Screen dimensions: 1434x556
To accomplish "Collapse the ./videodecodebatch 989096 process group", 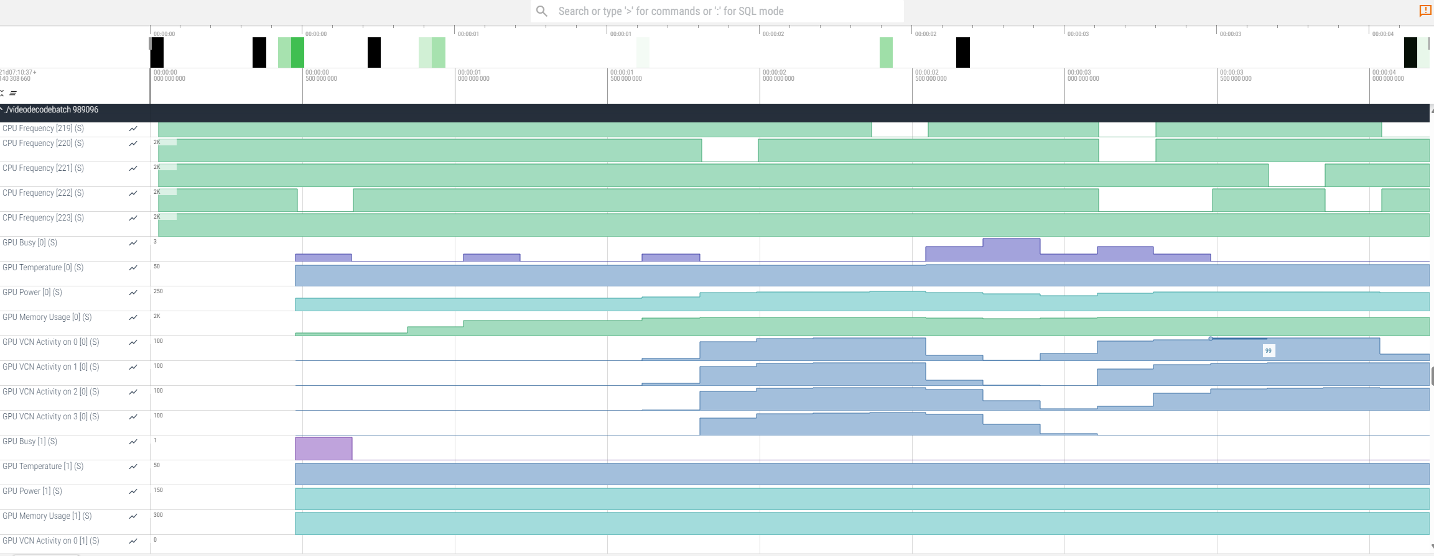I will [2, 109].
